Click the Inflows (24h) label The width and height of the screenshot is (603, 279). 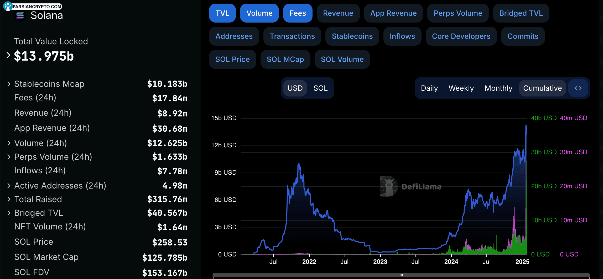click(40, 170)
